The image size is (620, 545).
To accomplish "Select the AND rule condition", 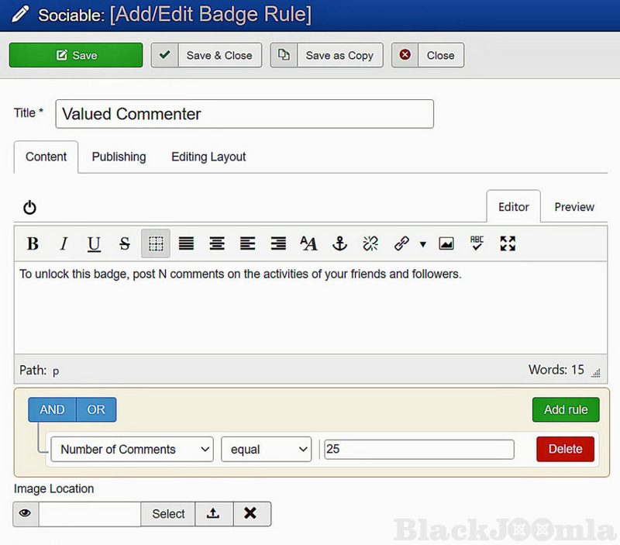I will click(x=52, y=409).
